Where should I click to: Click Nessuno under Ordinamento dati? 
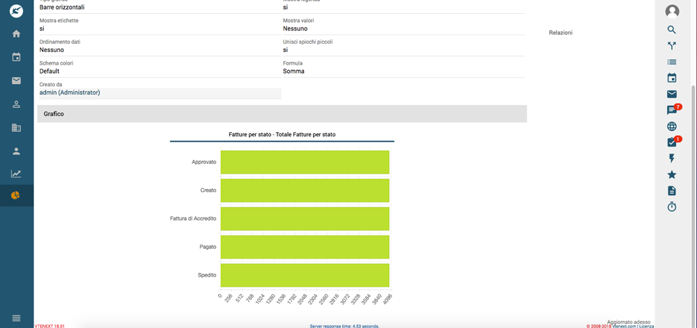click(52, 49)
